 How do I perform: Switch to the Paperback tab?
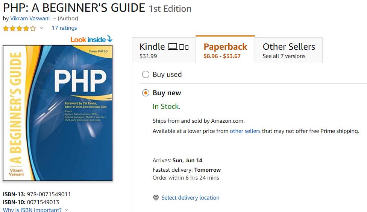pos(225,50)
